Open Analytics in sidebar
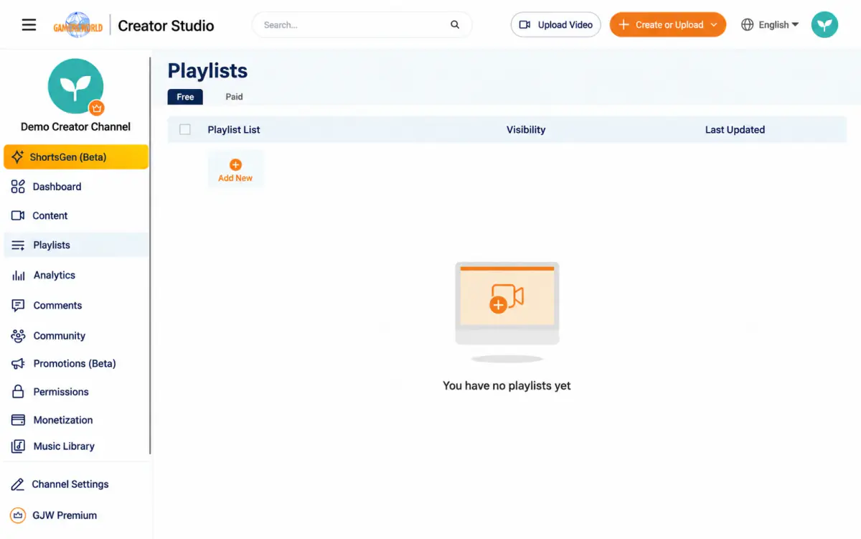Image resolution: width=861 pixels, height=539 pixels. (76, 276)
